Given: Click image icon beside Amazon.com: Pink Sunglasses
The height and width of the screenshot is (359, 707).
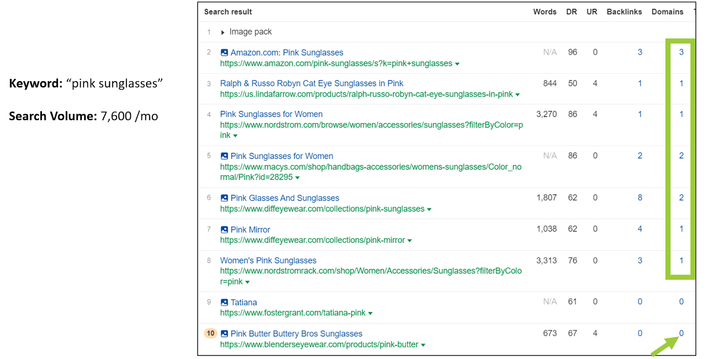Looking at the screenshot, I should click(x=224, y=52).
